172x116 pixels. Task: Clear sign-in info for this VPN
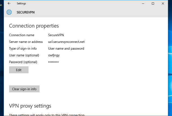[x=24, y=89]
